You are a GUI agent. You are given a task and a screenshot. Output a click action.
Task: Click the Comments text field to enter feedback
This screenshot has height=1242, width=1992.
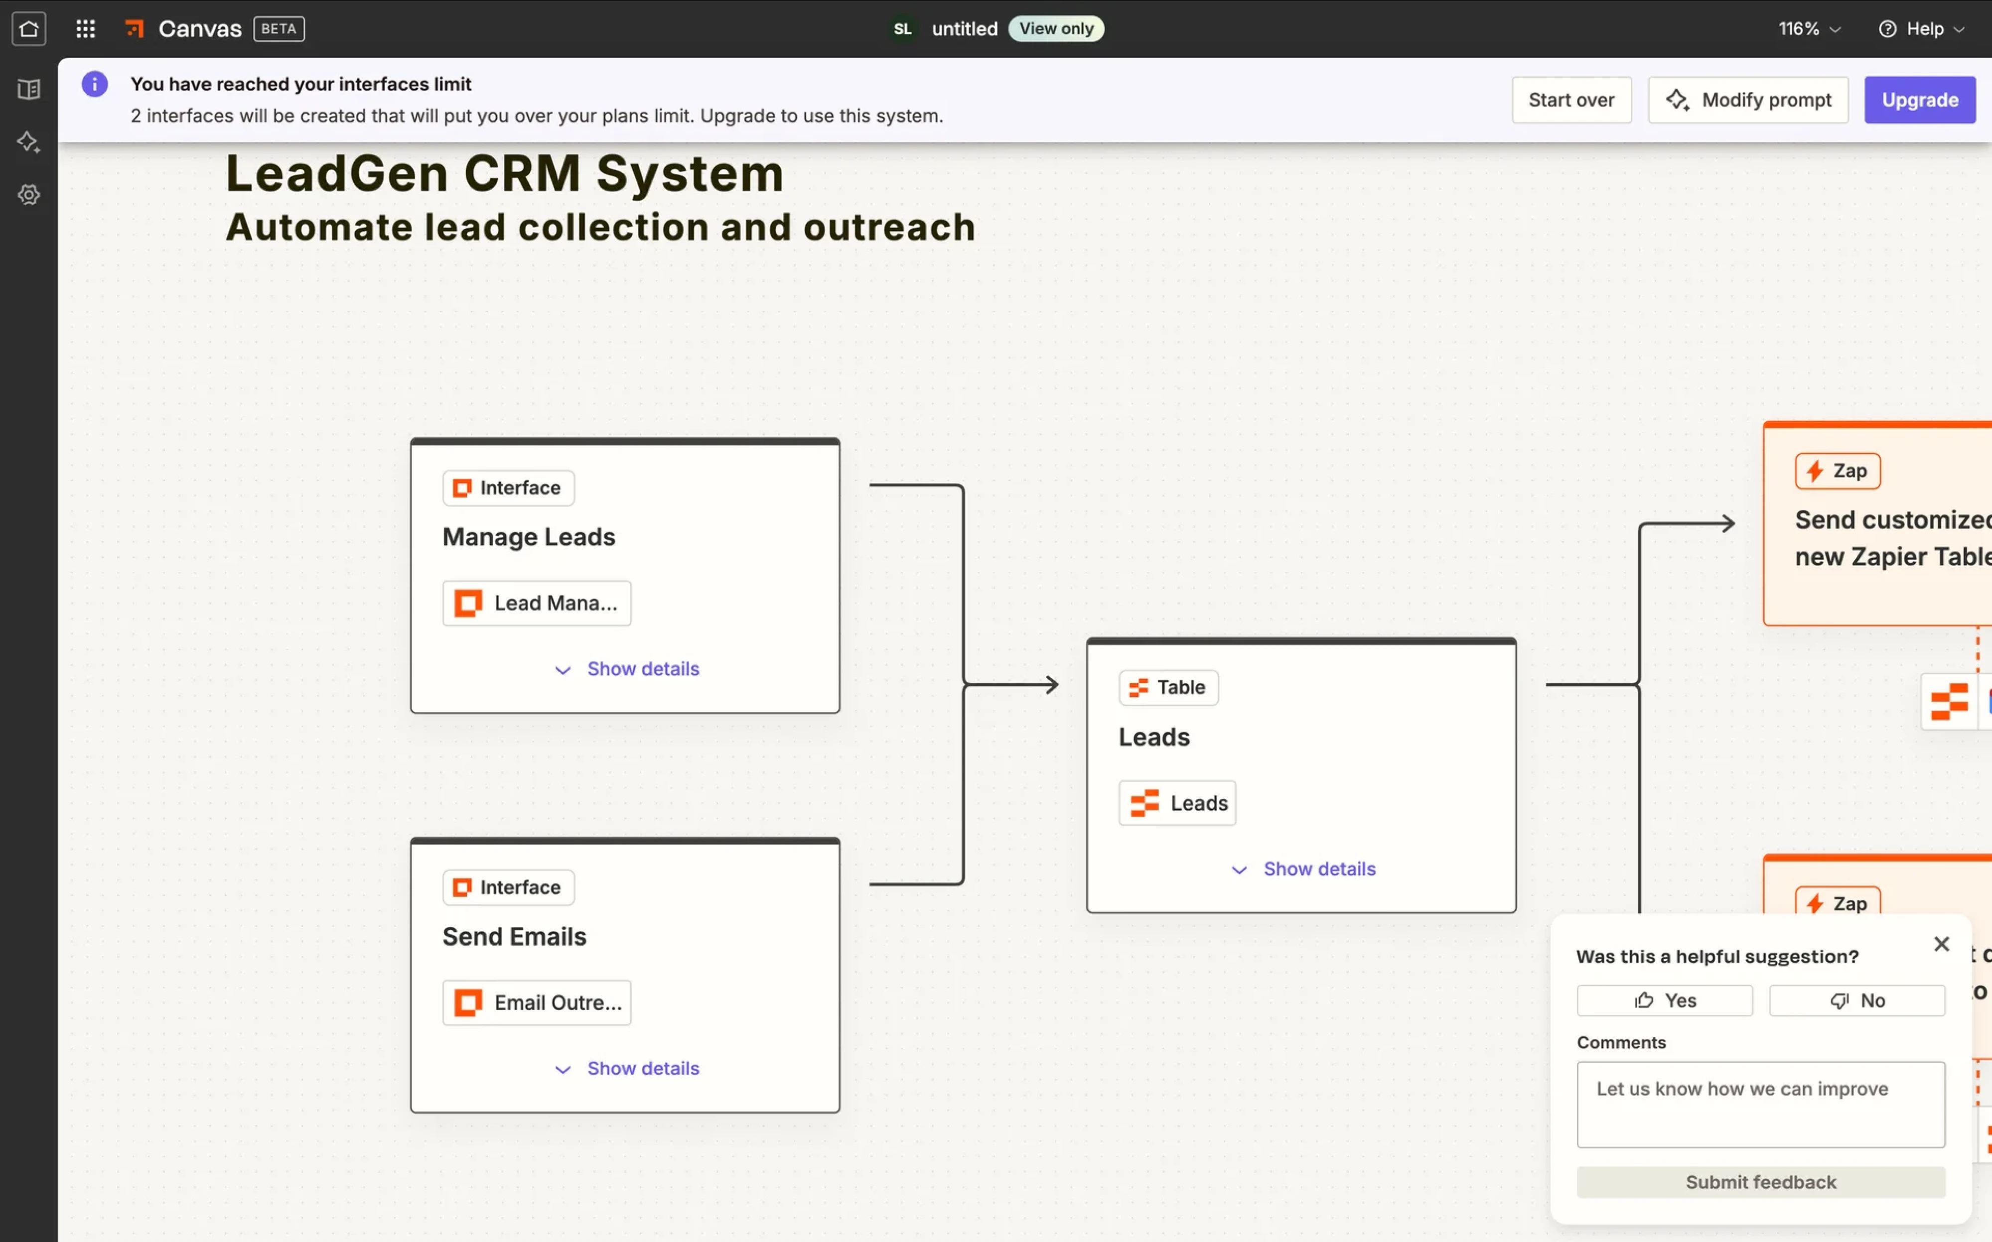[1760, 1104]
